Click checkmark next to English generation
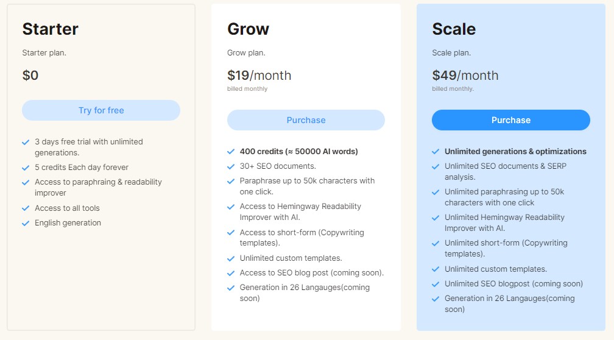This screenshot has width=614, height=340. point(26,223)
